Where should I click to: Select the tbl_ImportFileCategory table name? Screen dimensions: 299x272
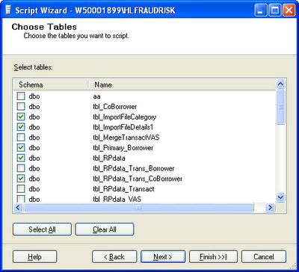125,117
